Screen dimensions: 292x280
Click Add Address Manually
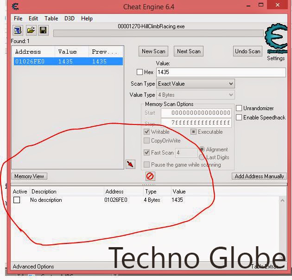click(x=259, y=176)
